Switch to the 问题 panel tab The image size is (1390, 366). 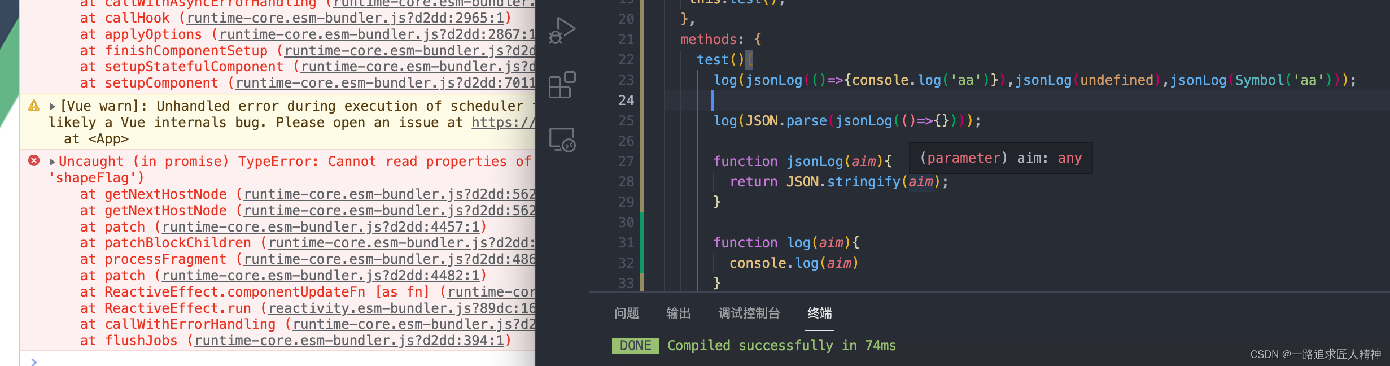[627, 313]
